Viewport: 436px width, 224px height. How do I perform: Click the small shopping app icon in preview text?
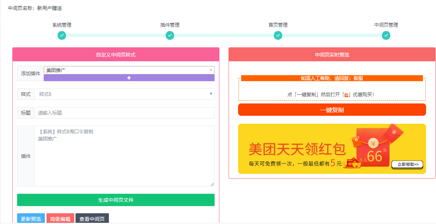click(x=347, y=95)
